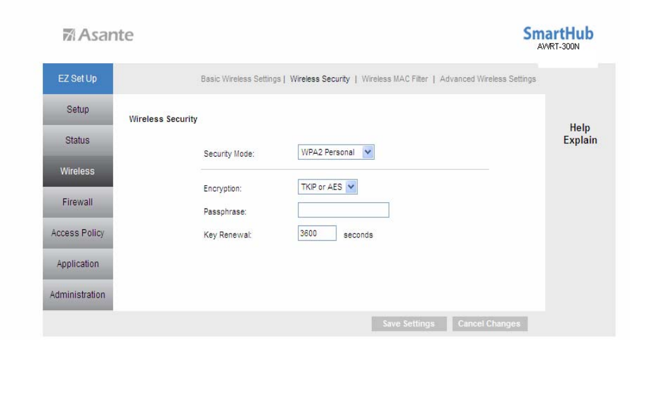Click the SmartHub AWRT-300N logo
Viewport: 669px width, 410px height.
(x=558, y=38)
